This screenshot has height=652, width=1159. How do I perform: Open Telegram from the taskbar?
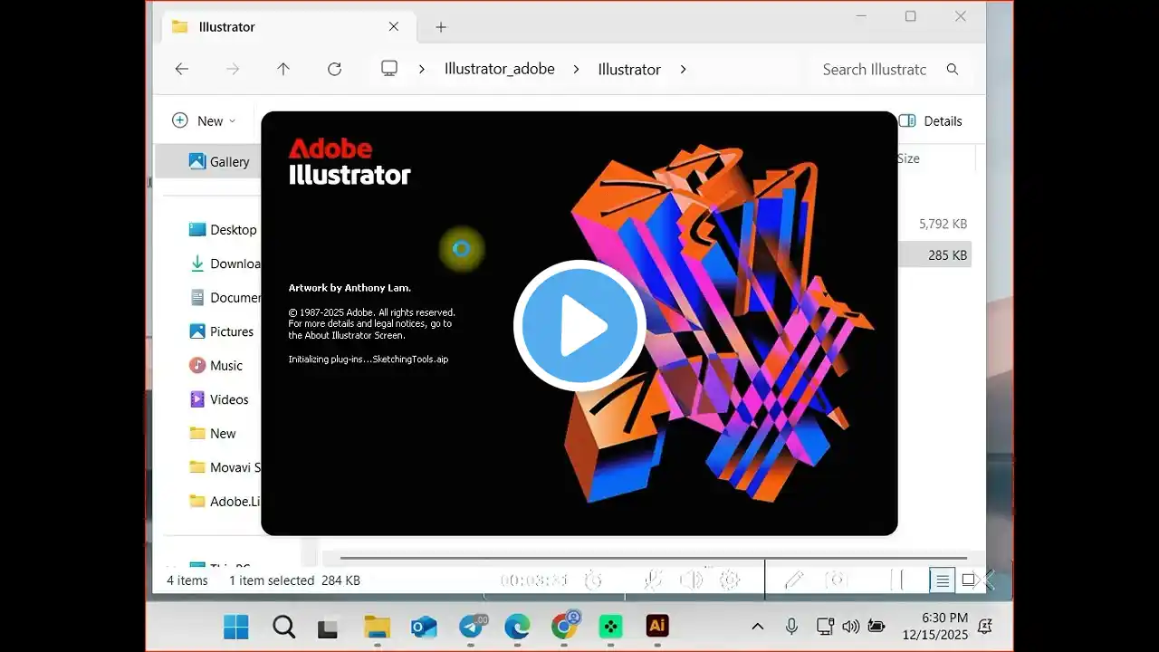pyautogui.click(x=471, y=626)
